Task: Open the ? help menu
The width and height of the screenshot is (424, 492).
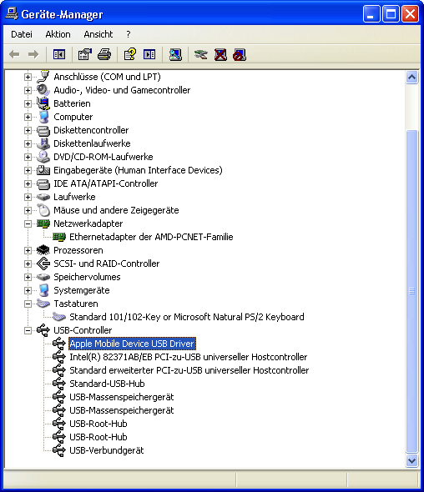Action: point(129,34)
